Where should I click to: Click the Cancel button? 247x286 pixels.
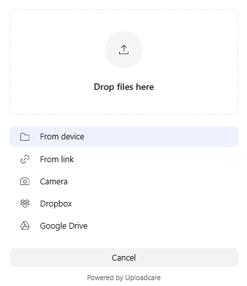click(x=124, y=257)
